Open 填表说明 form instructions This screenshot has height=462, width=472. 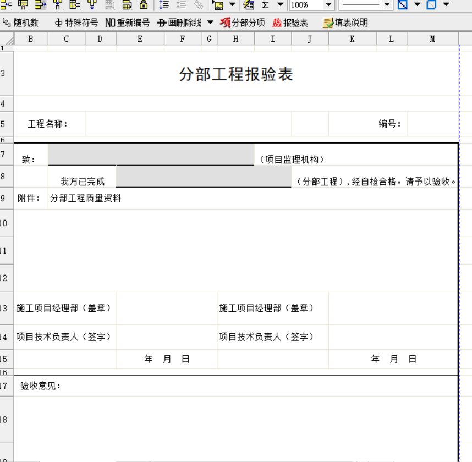(x=345, y=23)
